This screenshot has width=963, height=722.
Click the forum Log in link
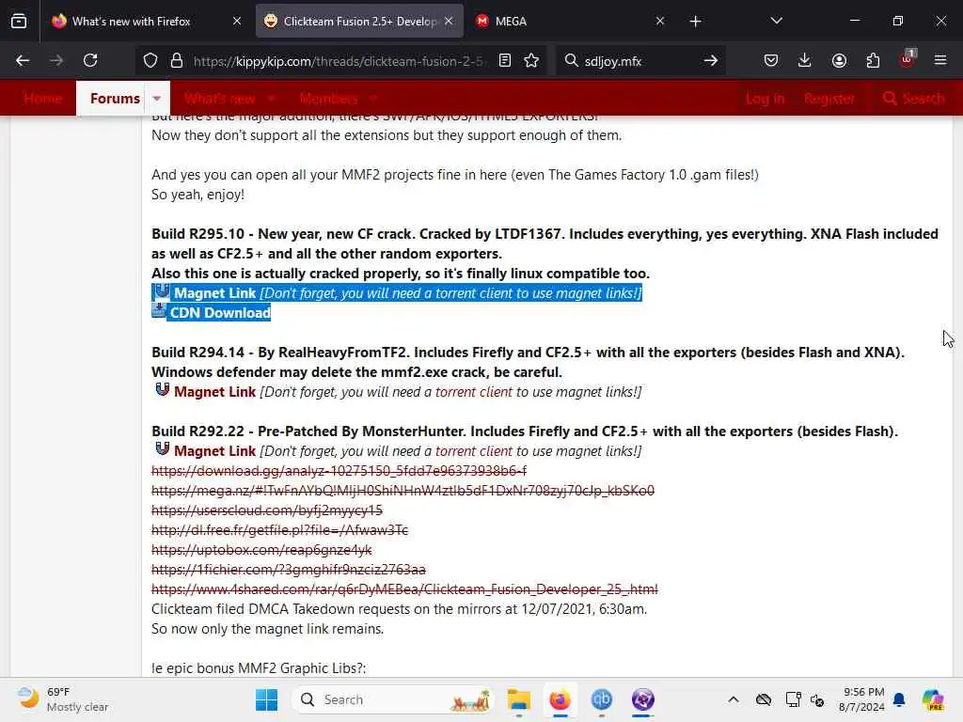click(x=766, y=98)
